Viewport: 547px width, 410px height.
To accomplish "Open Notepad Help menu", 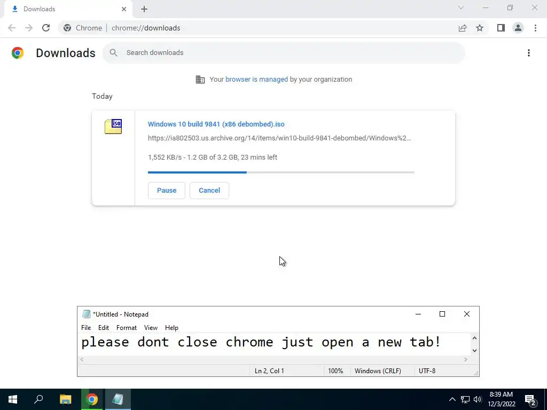I will point(171,328).
